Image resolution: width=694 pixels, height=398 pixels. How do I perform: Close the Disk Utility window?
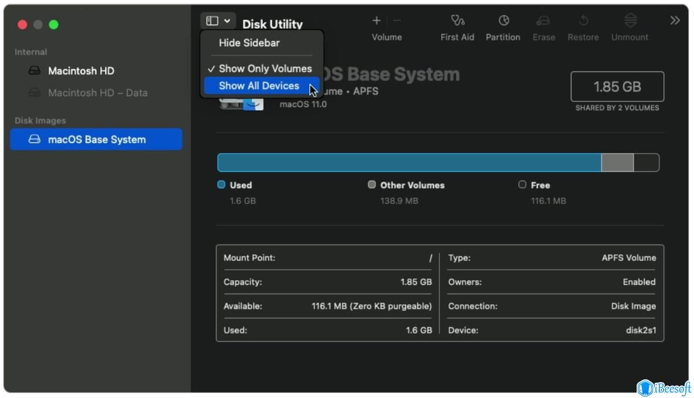(x=22, y=25)
